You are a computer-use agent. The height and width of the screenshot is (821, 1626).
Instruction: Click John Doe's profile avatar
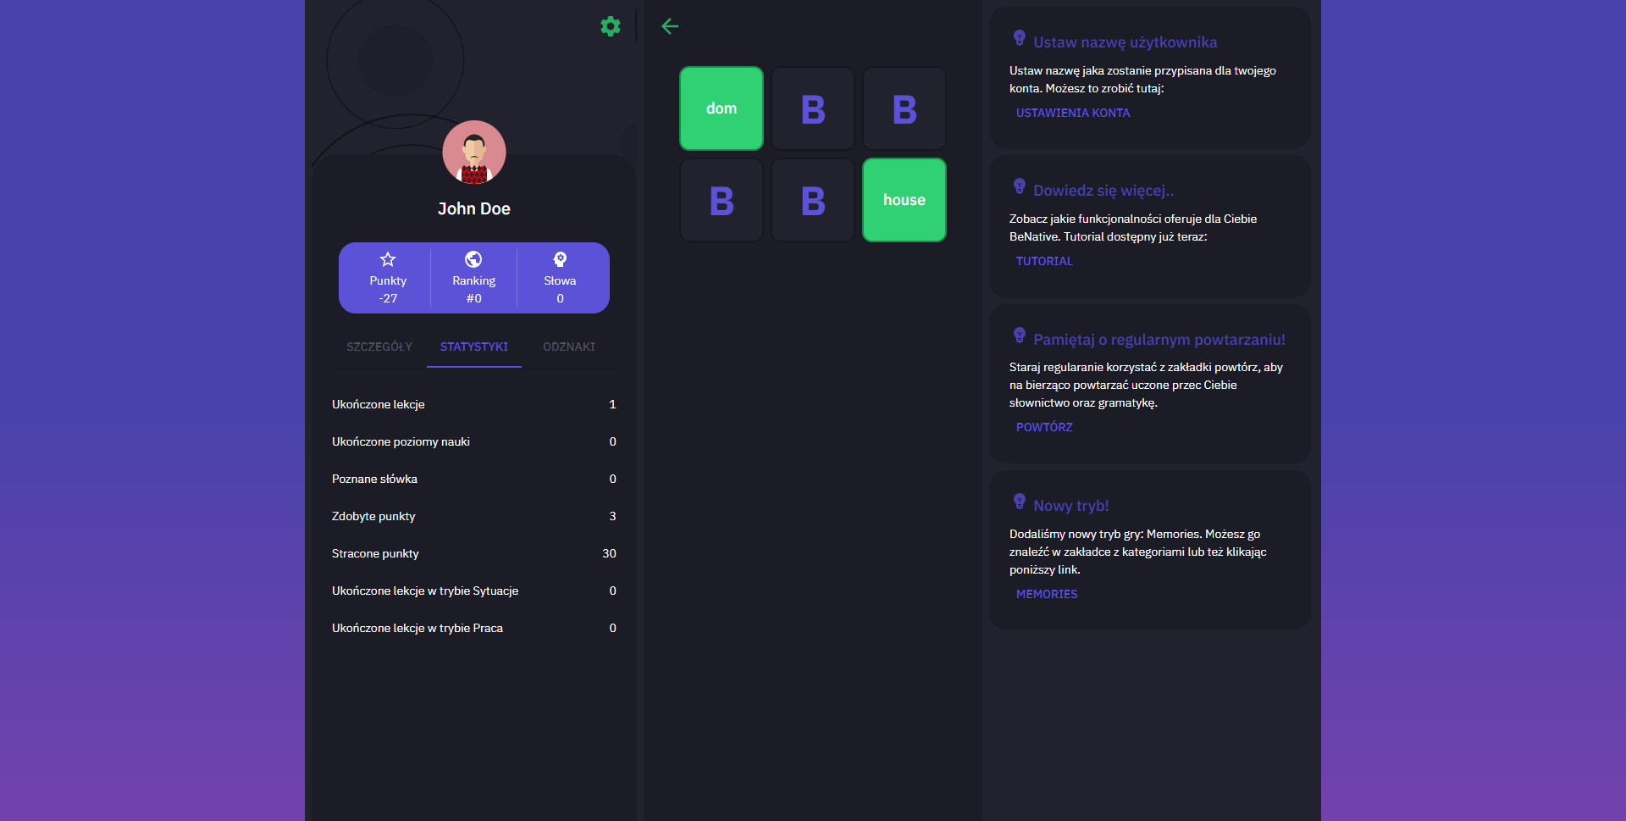473,153
